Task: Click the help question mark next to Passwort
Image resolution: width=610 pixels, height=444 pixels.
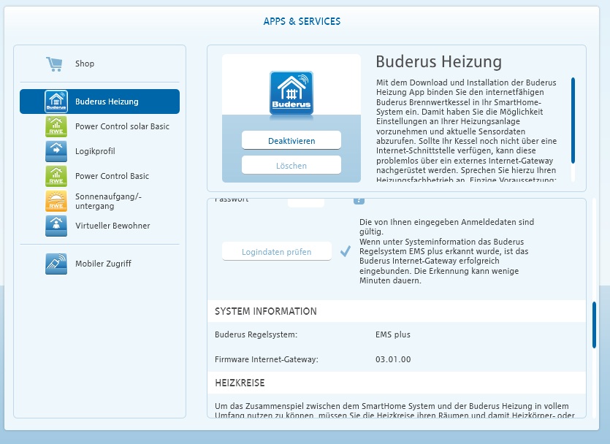Action: 359,201
